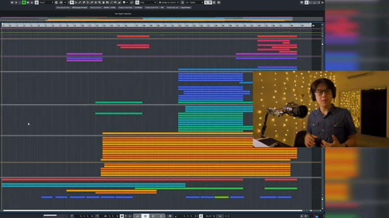Select the Mute X tool
389x218 pixels.
pos(95,2)
